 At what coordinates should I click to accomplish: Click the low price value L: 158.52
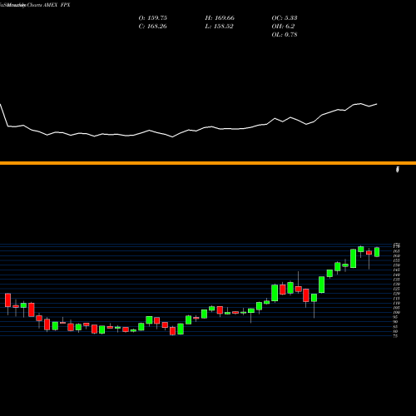[220, 27]
